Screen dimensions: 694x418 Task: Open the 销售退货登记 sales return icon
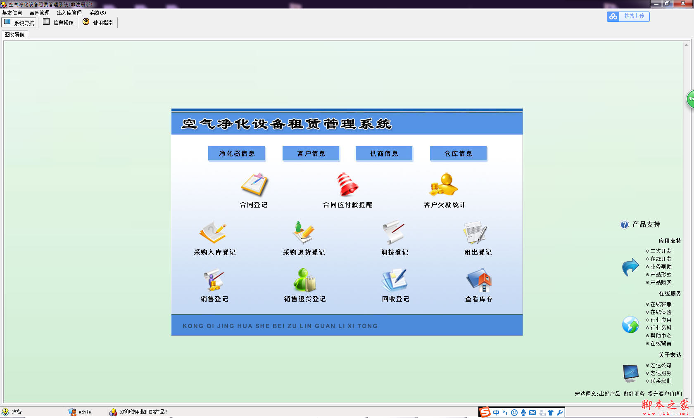(304, 280)
